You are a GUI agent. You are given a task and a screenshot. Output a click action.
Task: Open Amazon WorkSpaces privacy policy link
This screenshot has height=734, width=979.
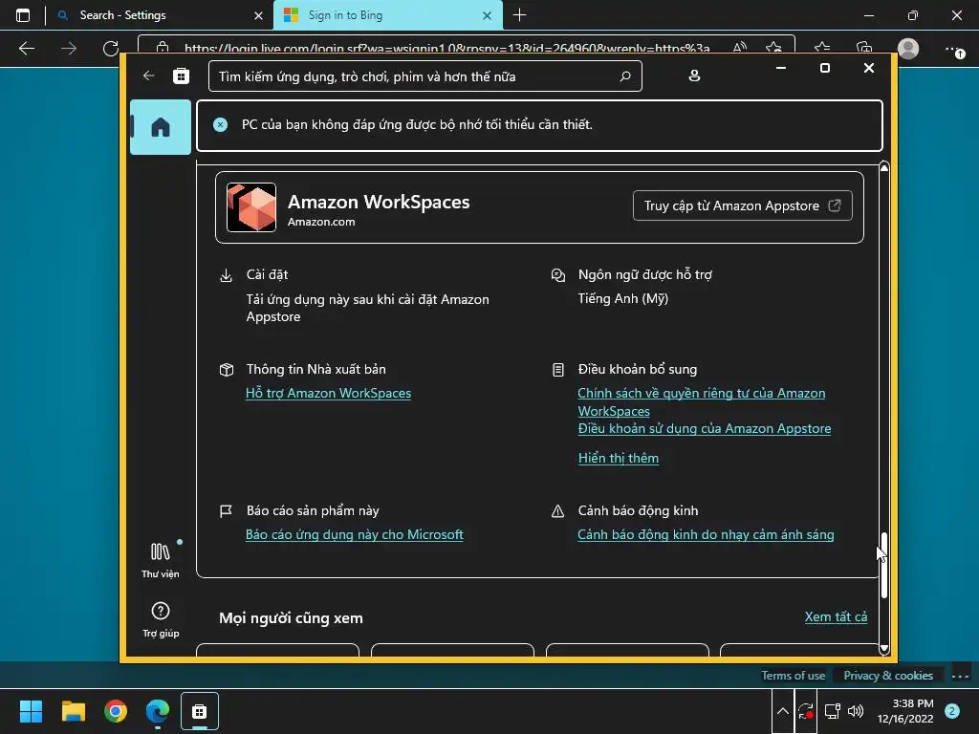point(701,402)
